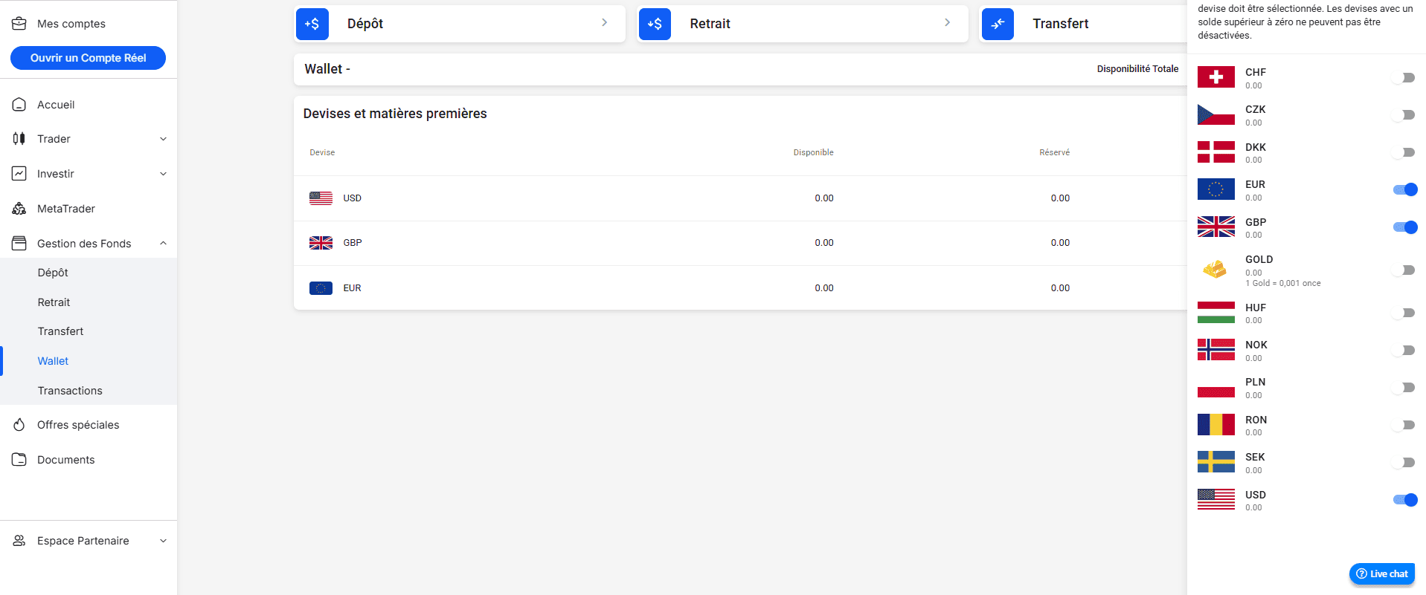Click the Accueil home icon
This screenshot has width=1426, height=595.
point(19,105)
